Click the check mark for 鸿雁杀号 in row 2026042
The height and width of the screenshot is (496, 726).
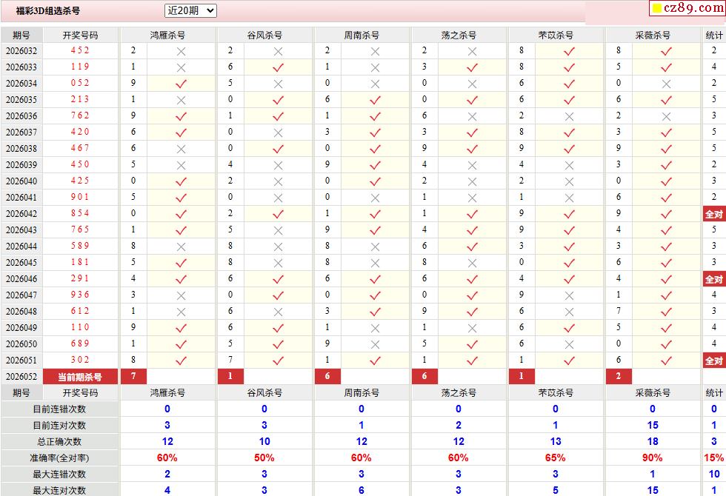tap(181, 214)
